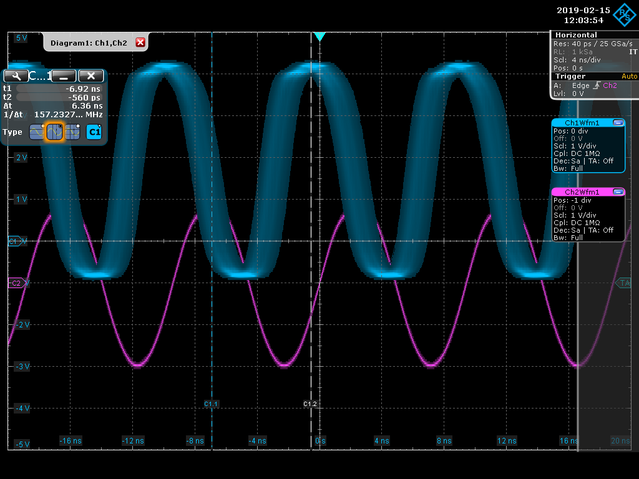Minimize the Ch1Wfm1 signal box

point(618,123)
